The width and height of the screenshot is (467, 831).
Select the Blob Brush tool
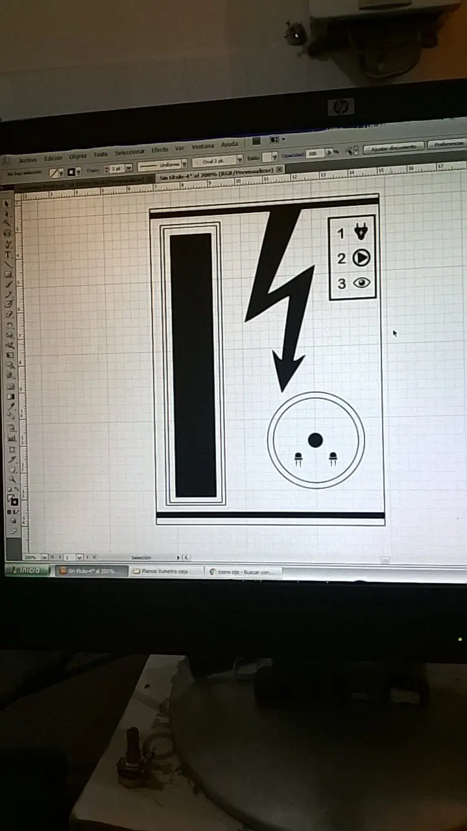(9, 304)
